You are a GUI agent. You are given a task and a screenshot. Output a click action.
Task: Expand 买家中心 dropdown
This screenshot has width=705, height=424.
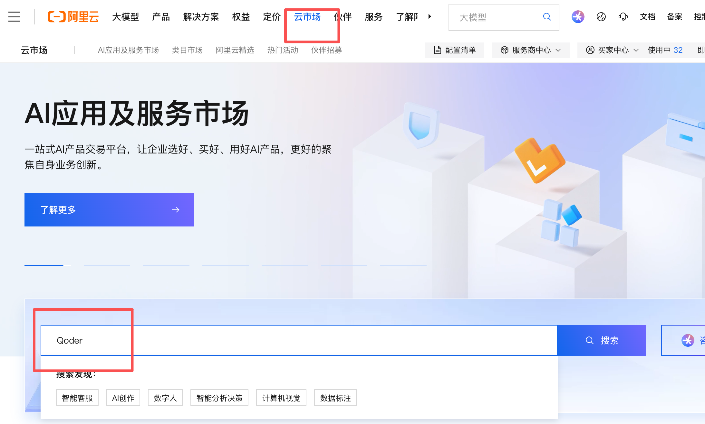[x=613, y=50]
